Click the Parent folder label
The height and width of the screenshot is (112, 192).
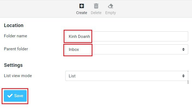[x=16, y=49]
